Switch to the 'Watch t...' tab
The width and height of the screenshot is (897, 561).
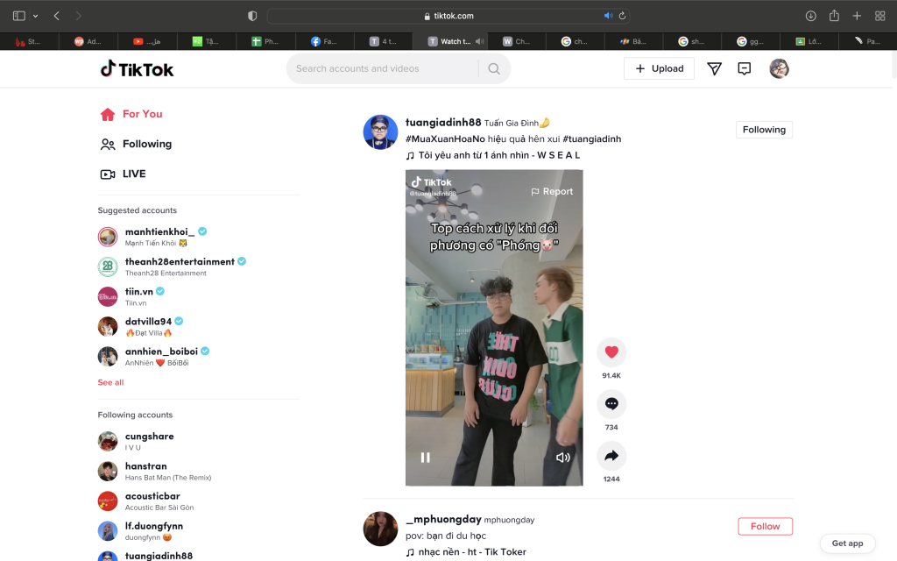point(450,41)
